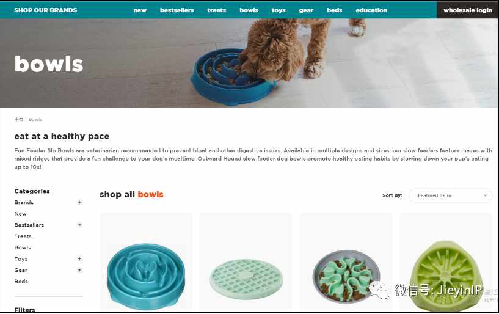Select Beds in the Categories sidebar
The image size is (499, 314).
(21, 282)
